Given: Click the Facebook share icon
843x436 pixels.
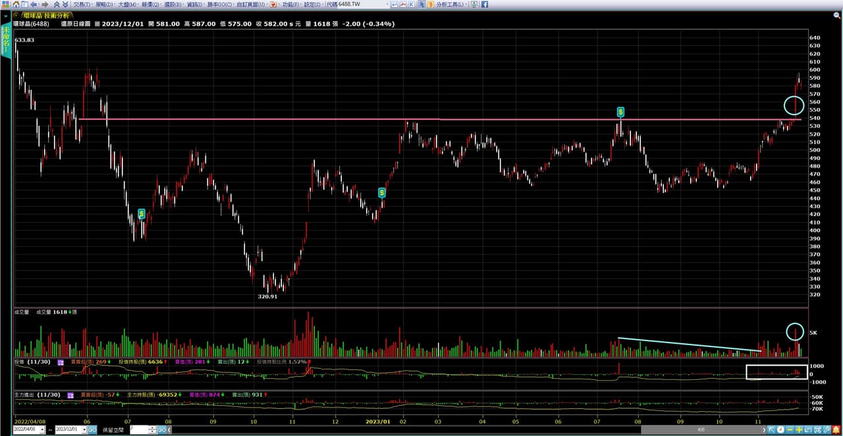Looking at the screenshot, I should 485,5.
